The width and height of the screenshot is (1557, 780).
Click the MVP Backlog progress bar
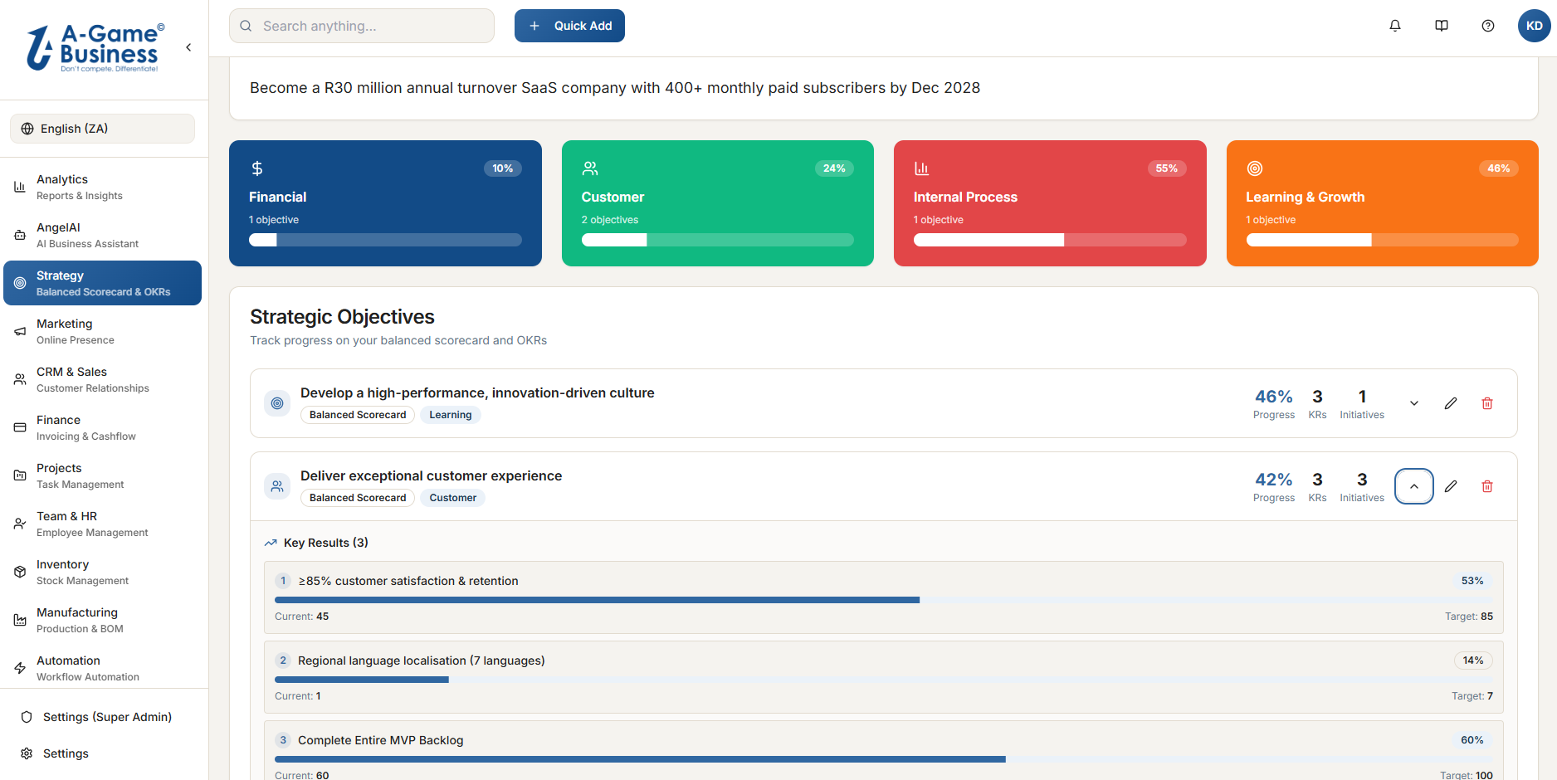coord(883,759)
